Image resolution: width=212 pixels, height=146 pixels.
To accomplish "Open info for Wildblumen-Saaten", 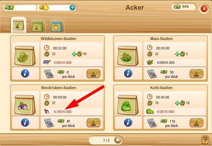I will [x=25, y=73].
